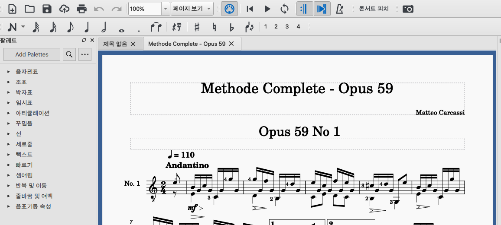The image size is (501, 225).
Task: Close the 제목 없음 tab
Action: (x=133, y=44)
